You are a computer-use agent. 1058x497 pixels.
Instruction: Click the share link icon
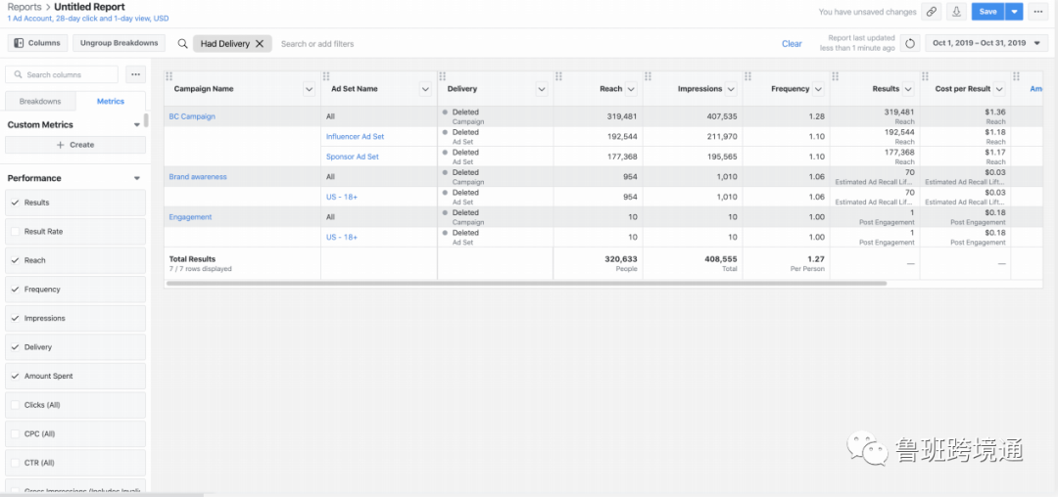(x=932, y=12)
